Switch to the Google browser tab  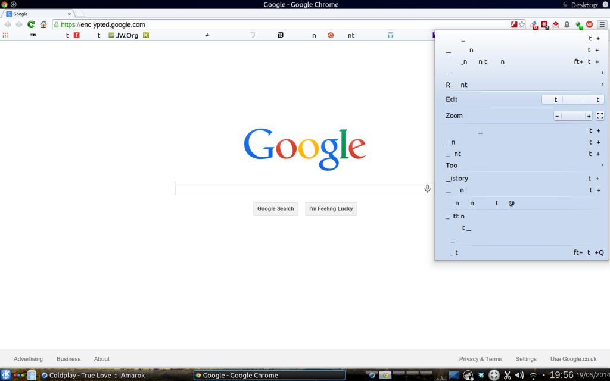pyautogui.click(x=36, y=14)
